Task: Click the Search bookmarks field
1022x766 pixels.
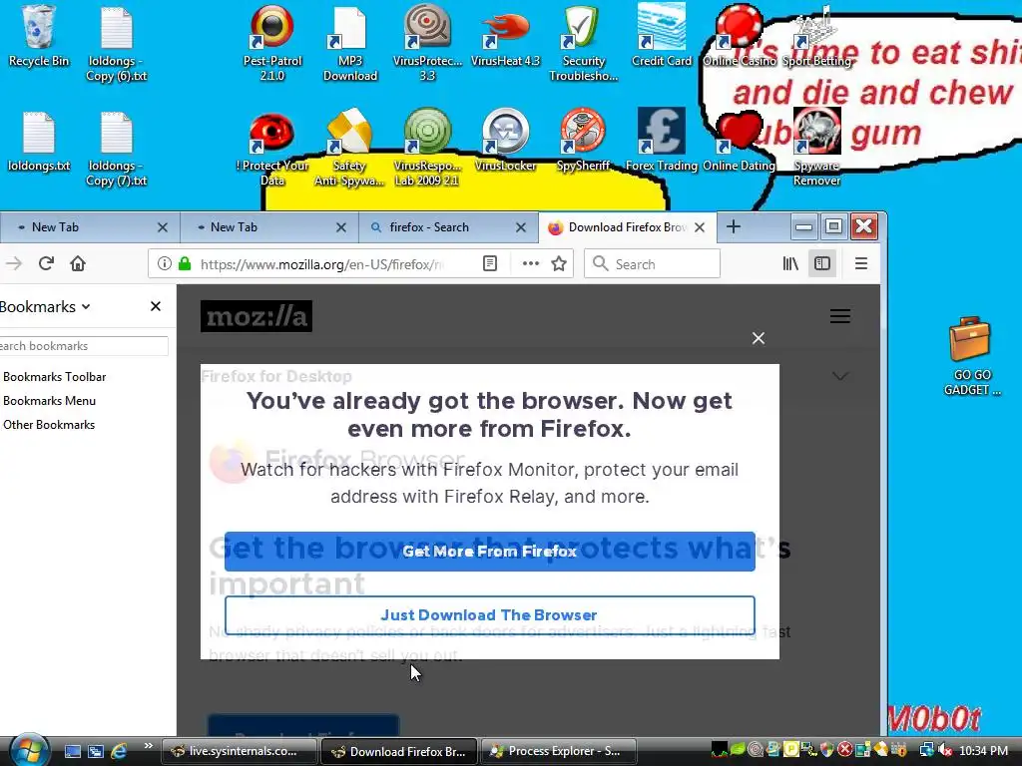Action: (x=84, y=346)
